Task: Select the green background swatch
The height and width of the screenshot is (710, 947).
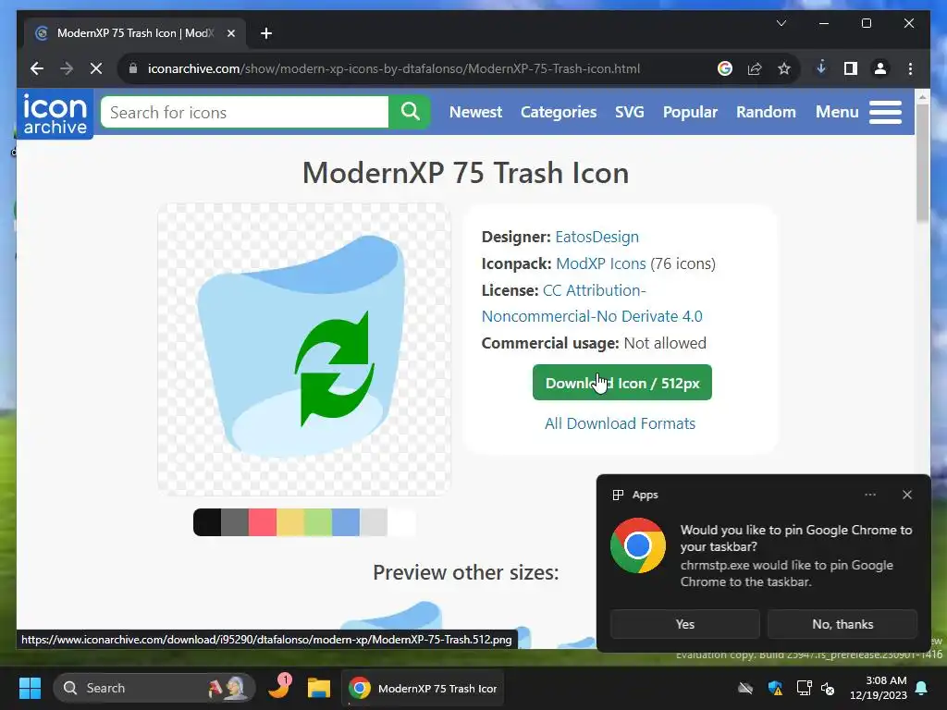Action: [x=318, y=522]
